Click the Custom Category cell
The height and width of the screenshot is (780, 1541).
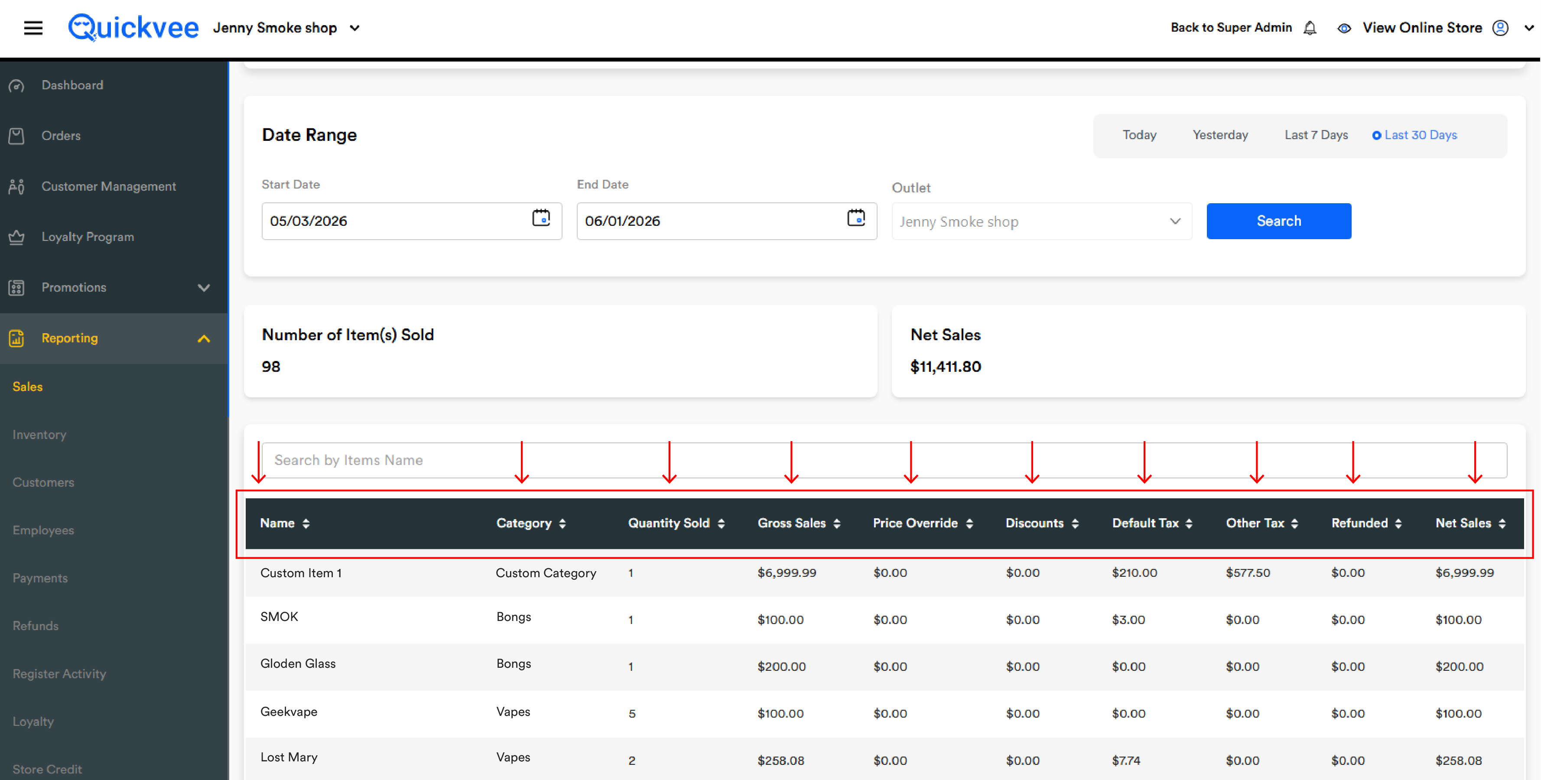(546, 573)
